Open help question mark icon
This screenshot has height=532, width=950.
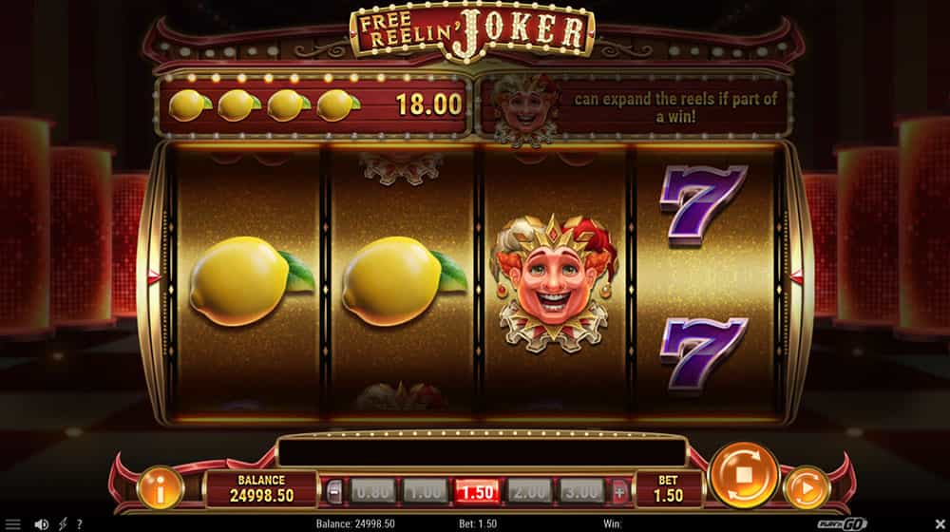click(x=80, y=524)
